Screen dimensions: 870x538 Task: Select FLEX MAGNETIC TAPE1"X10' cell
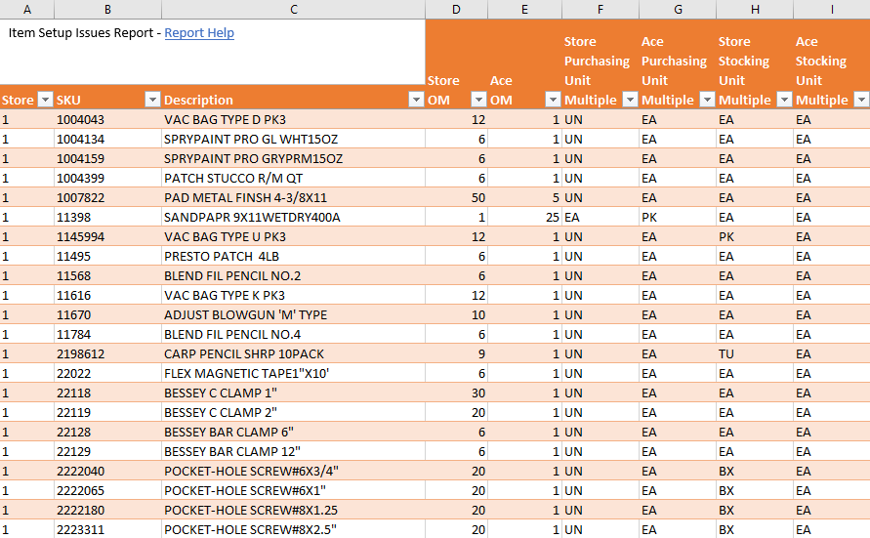294,373
